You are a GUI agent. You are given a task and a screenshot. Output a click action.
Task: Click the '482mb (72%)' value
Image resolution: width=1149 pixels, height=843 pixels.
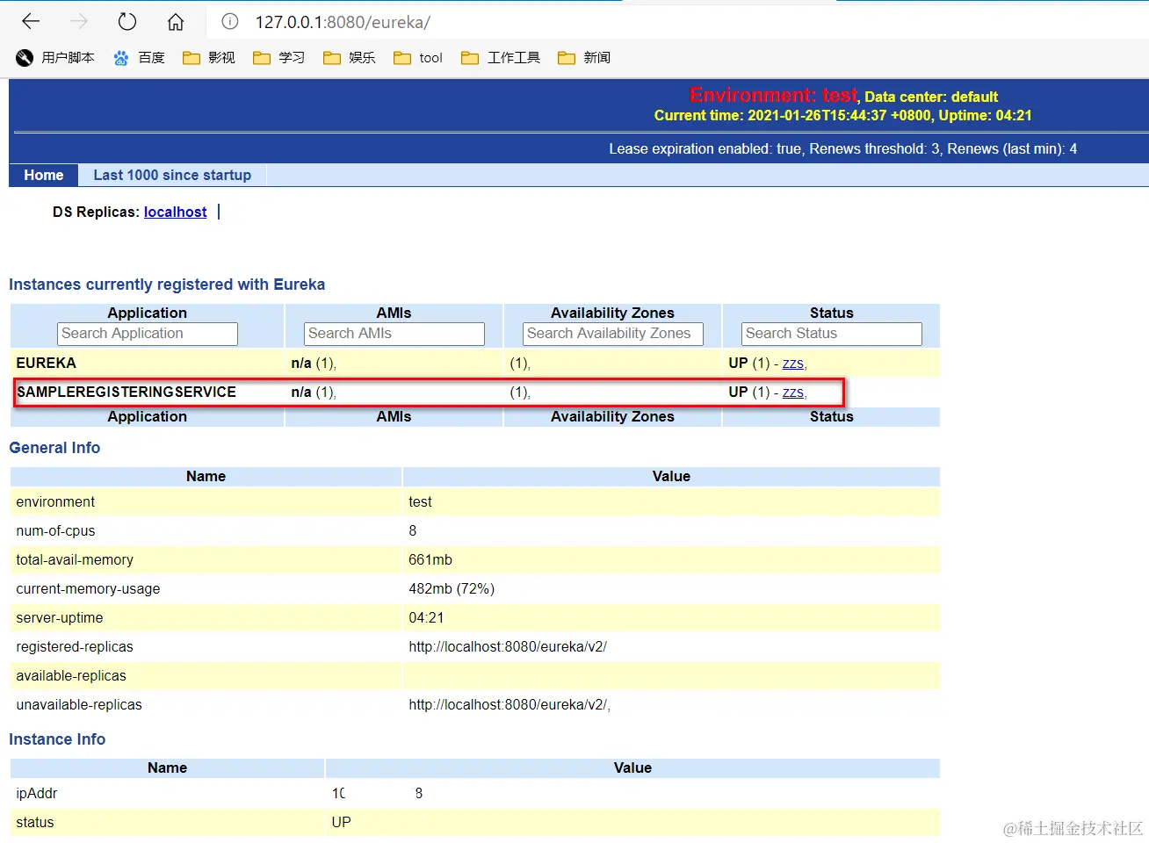pos(452,588)
